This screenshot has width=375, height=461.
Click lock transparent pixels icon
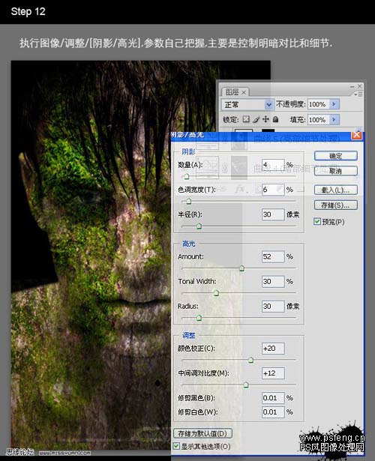[x=246, y=119]
